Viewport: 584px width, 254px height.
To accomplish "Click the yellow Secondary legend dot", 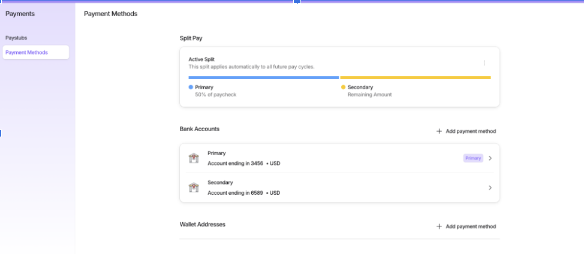I will pyautogui.click(x=344, y=87).
